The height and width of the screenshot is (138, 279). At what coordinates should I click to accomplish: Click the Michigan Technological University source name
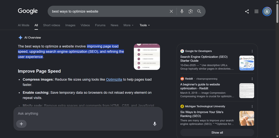click(205, 106)
